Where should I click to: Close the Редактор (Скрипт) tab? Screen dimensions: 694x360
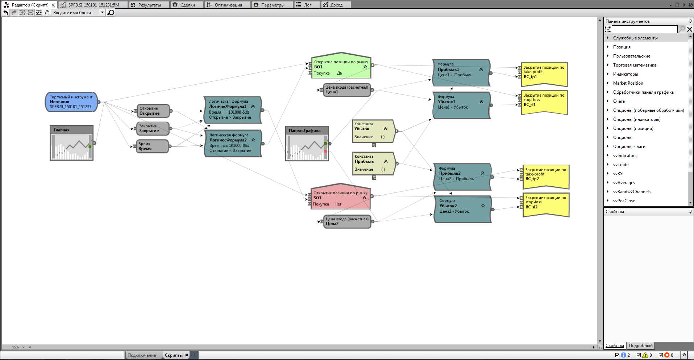point(53,5)
